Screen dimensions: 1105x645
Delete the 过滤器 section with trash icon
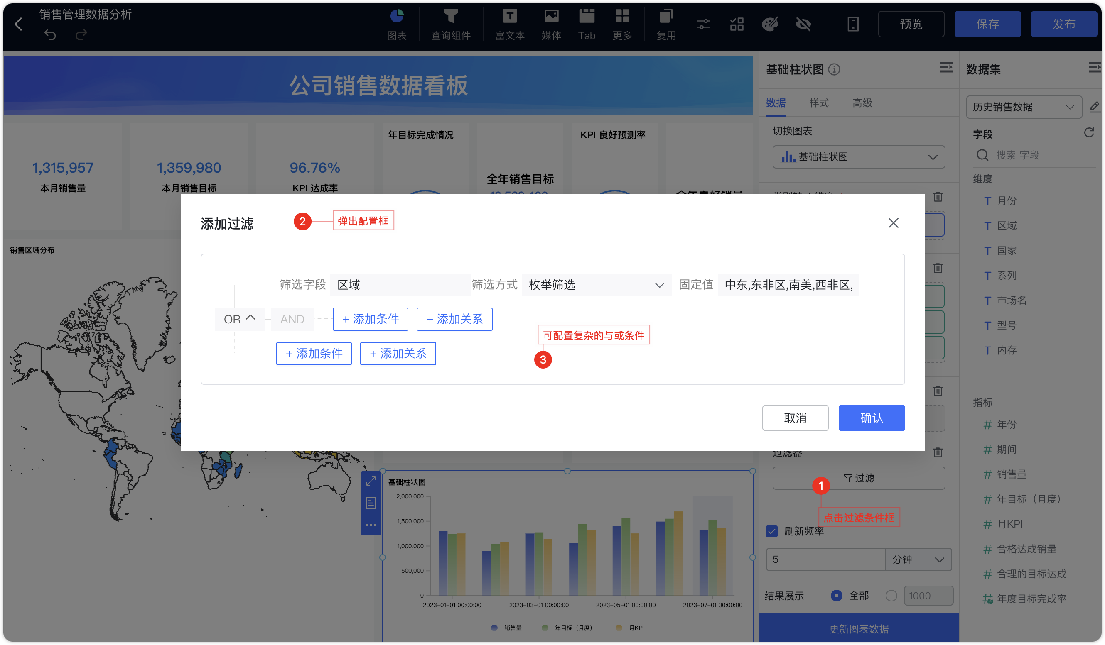(x=938, y=452)
